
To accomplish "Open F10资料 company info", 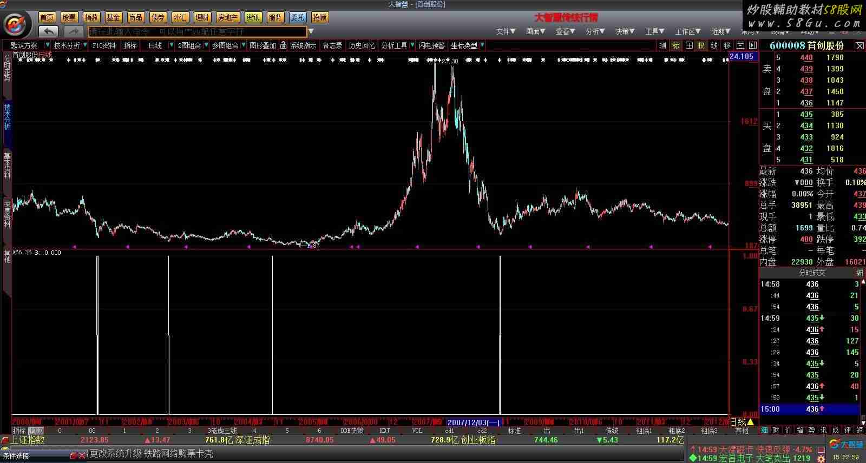I will (104, 45).
